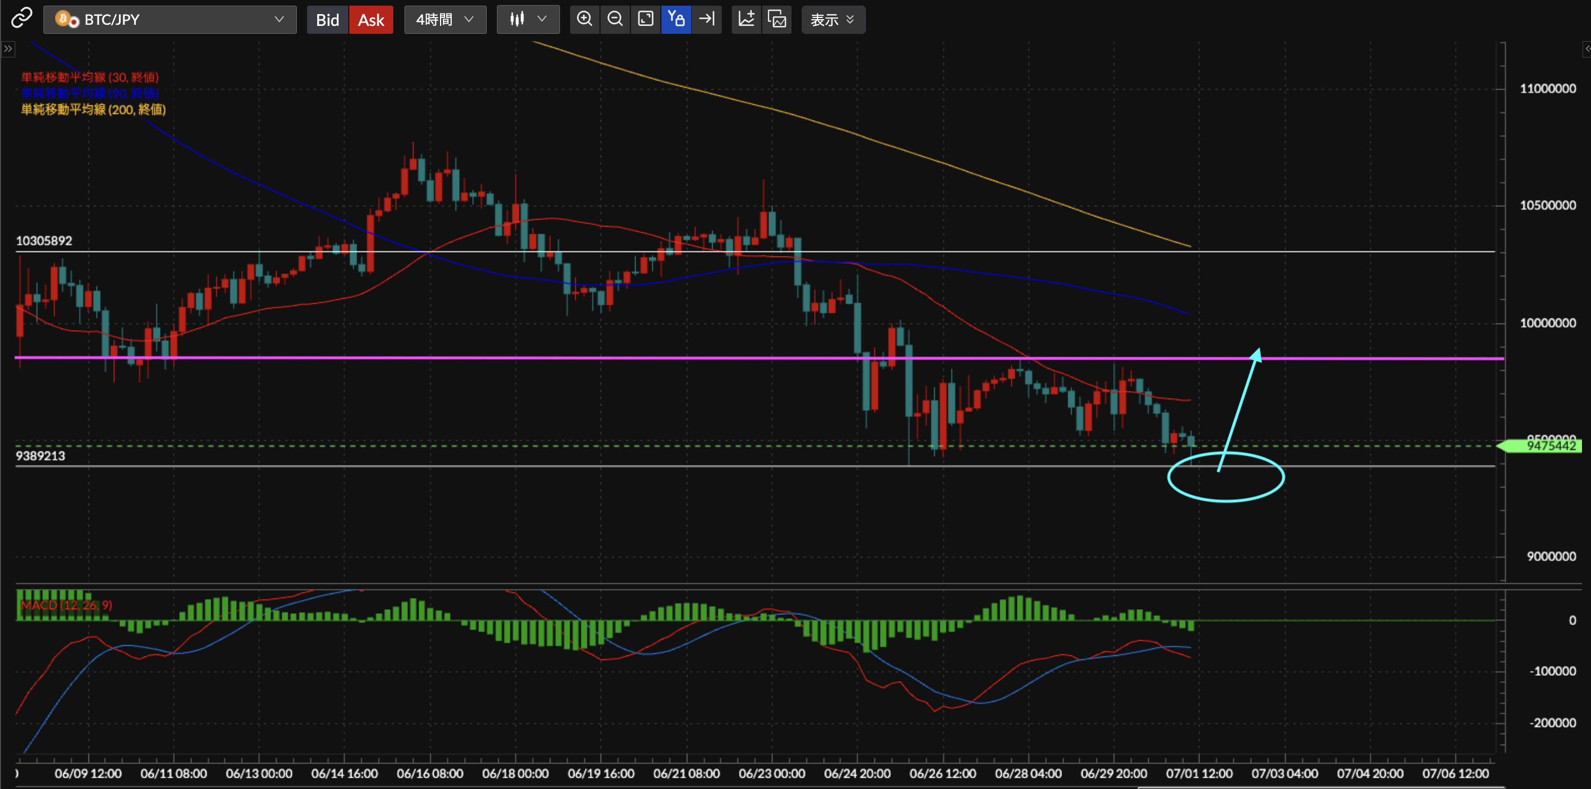Click the save chart image icon
The width and height of the screenshot is (1591, 789).
coord(777,19)
